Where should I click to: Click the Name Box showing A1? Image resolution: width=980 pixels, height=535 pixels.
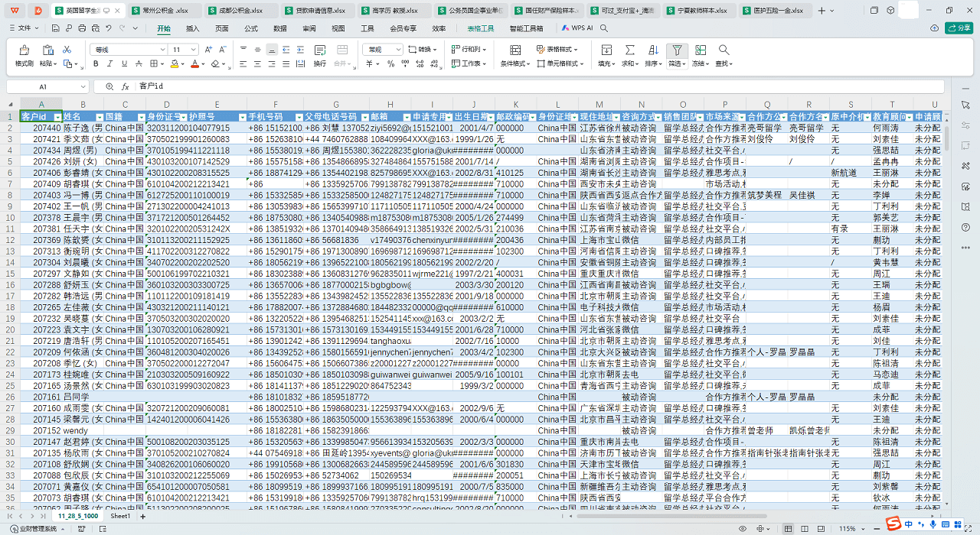point(43,87)
